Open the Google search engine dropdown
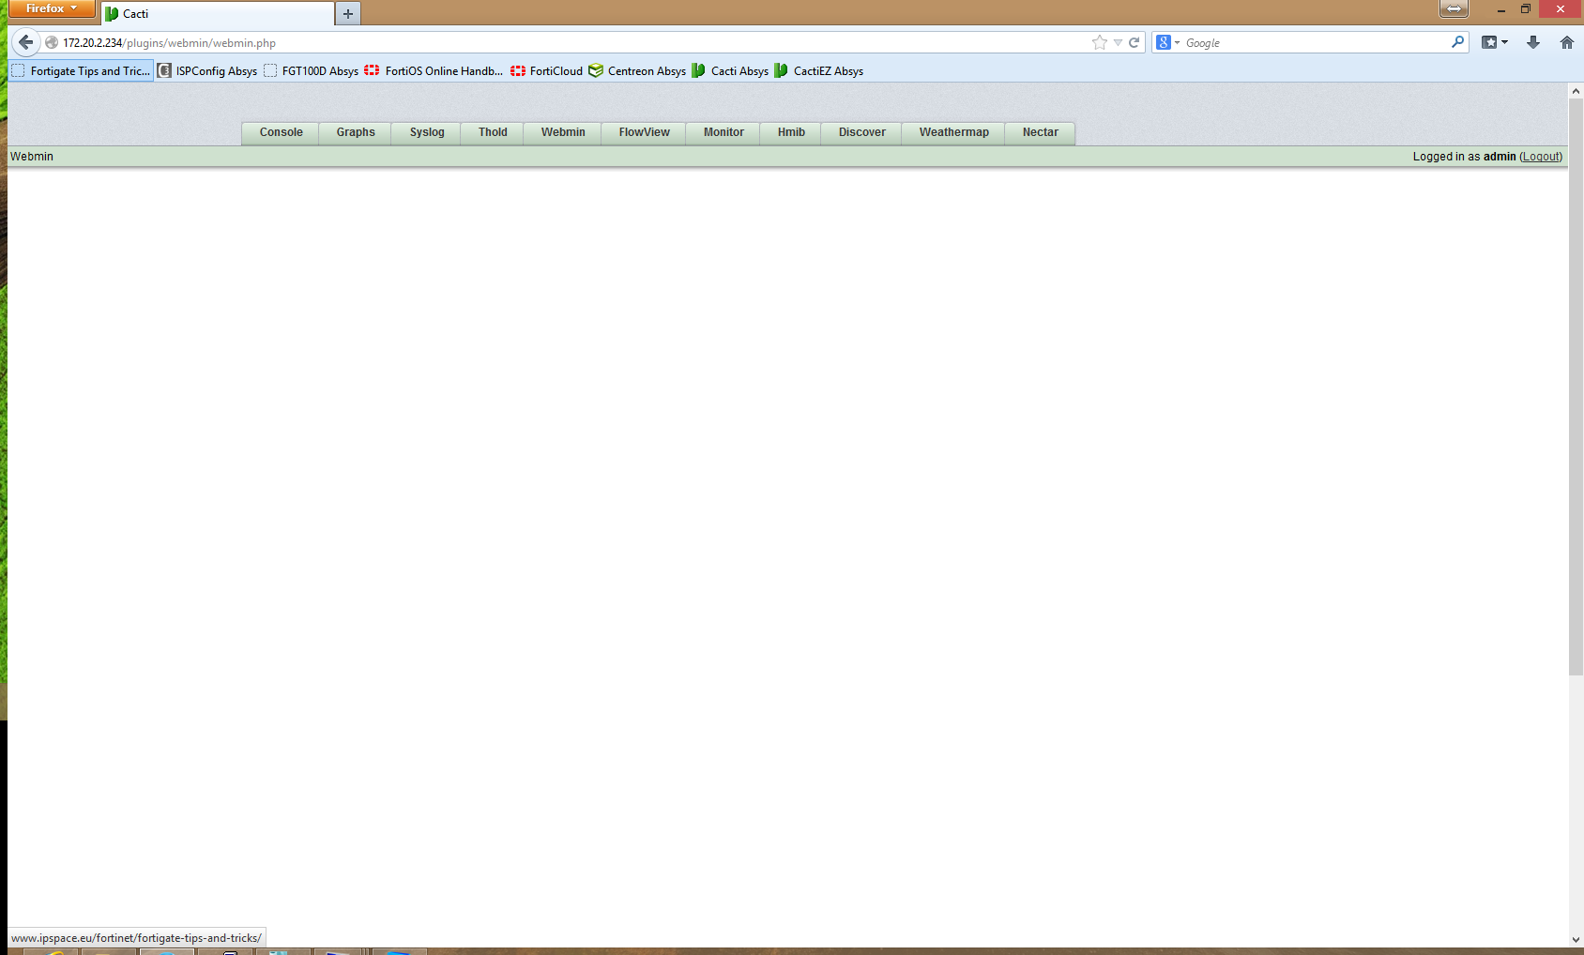Screen dimensions: 1584x955 [x=1167, y=42]
